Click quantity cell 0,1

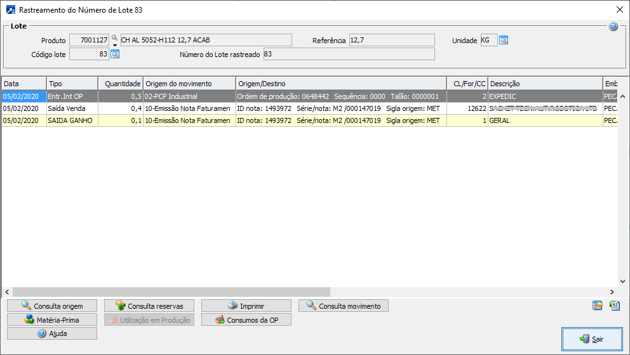coord(121,120)
